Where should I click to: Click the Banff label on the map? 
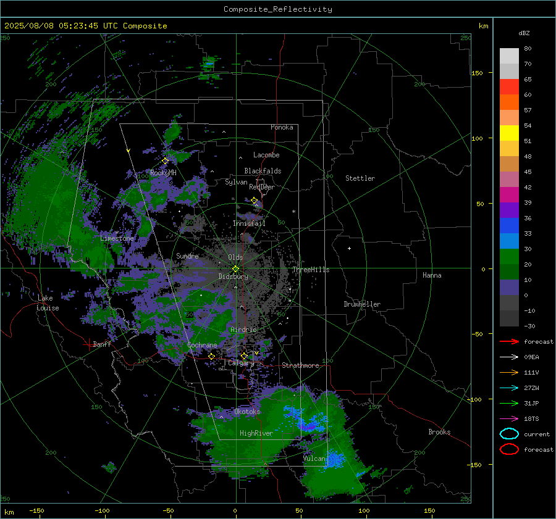[x=102, y=344]
